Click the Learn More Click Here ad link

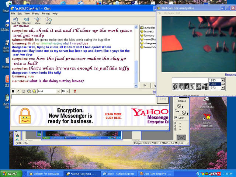coord(114,116)
